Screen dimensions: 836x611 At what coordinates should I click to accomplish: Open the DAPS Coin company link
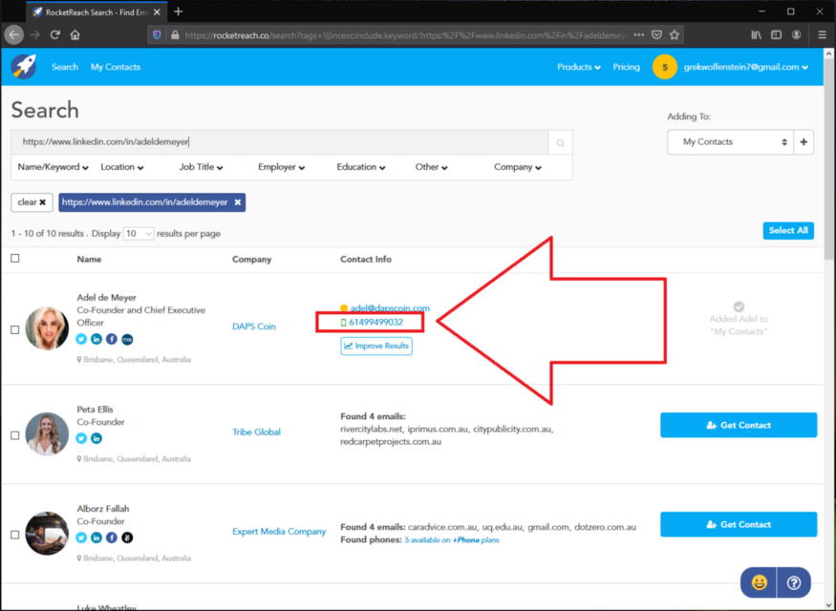(254, 327)
